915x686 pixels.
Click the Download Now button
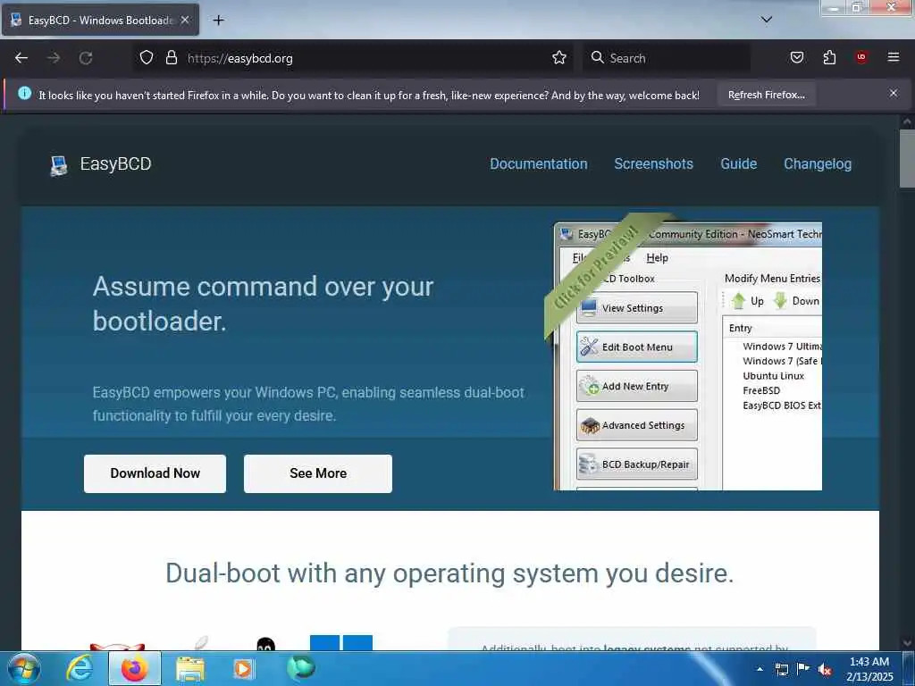[x=155, y=473]
